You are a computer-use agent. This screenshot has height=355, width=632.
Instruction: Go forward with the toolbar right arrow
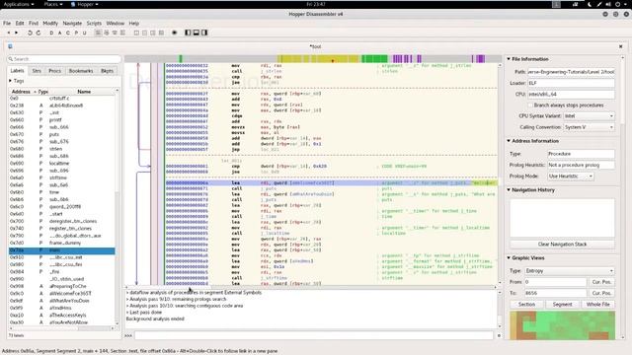click(x=17, y=33)
